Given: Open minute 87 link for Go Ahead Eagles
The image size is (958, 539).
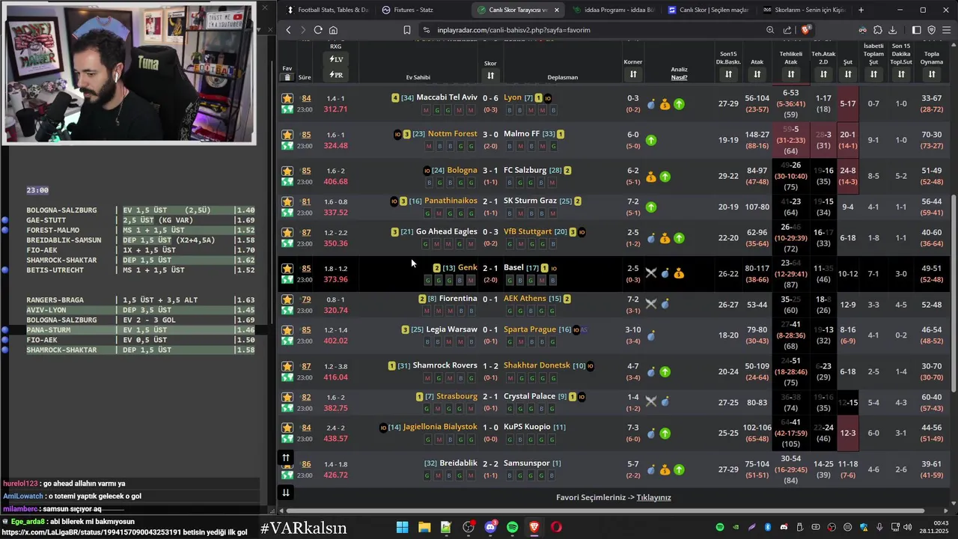Looking at the screenshot, I should pos(306,232).
